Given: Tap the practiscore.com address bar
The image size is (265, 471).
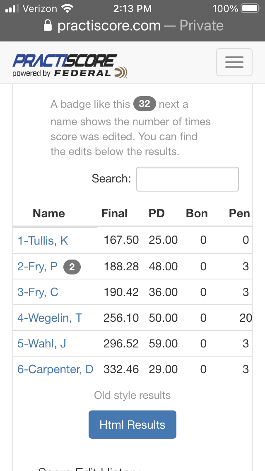Looking at the screenshot, I should [134, 26].
